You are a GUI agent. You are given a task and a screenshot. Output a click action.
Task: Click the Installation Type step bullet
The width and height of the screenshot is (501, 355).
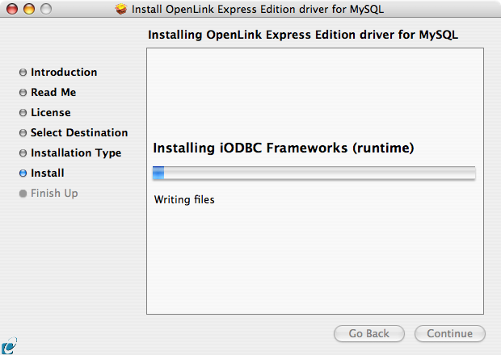point(23,153)
